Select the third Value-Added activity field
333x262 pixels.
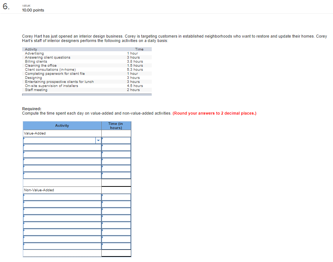click(62, 154)
